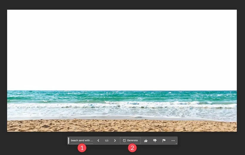The width and height of the screenshot is (245, 155).
Task: Click the white foaming wave crest
Action: coord(122,105)
